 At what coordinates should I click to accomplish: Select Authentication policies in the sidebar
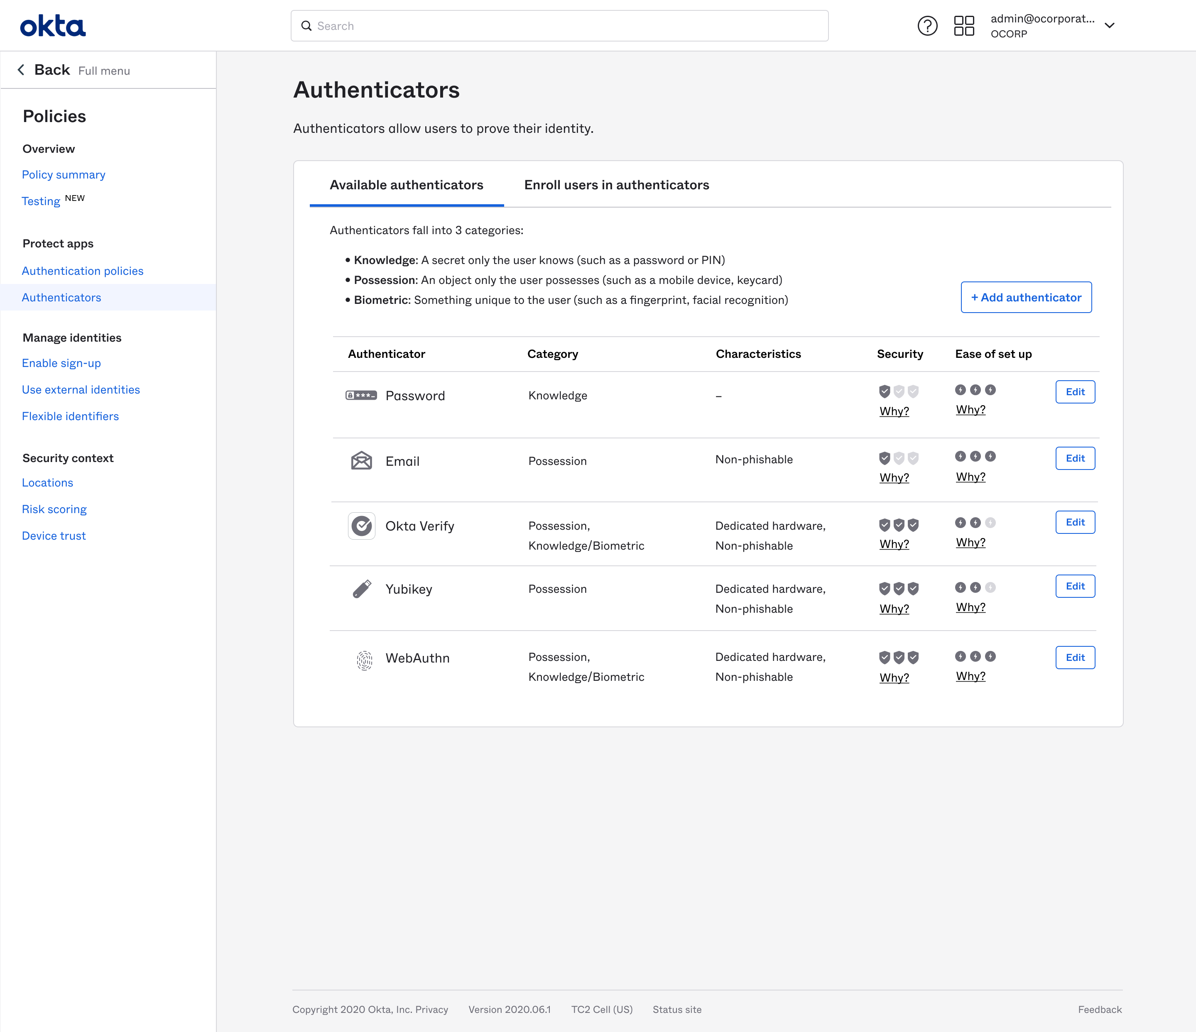point(83,271)
